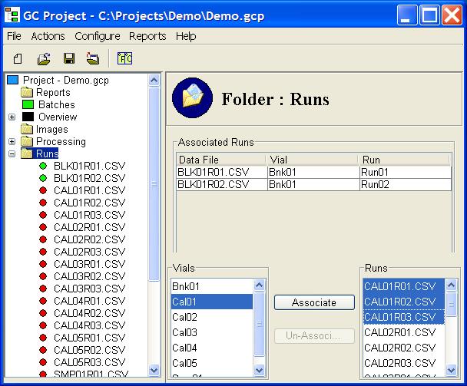Click the disabled Un-Associ... button

pyautogui.click(x=314, y=335)
